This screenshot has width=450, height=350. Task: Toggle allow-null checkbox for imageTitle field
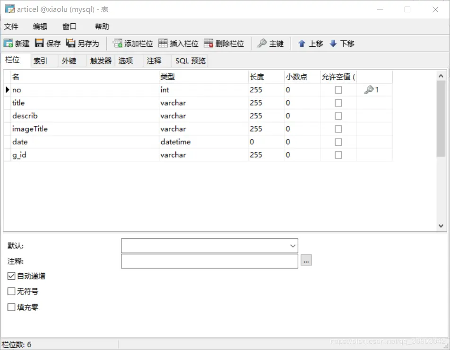click(x=338, y=129)
